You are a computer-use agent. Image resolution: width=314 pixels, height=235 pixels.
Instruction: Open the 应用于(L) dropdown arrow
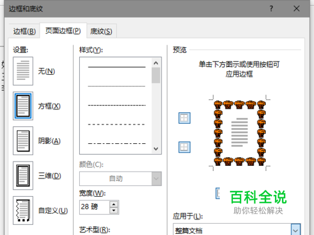(x=296, y=230)
